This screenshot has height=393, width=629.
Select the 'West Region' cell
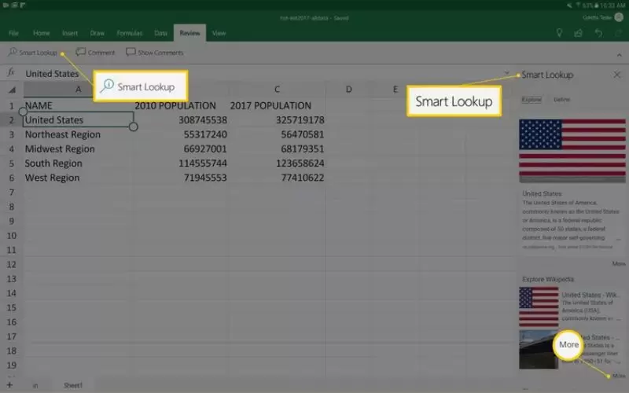click(x=78, y=178)
